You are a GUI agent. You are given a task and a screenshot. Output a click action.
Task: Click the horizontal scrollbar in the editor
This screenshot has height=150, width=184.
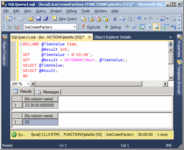tap(89, 84)
